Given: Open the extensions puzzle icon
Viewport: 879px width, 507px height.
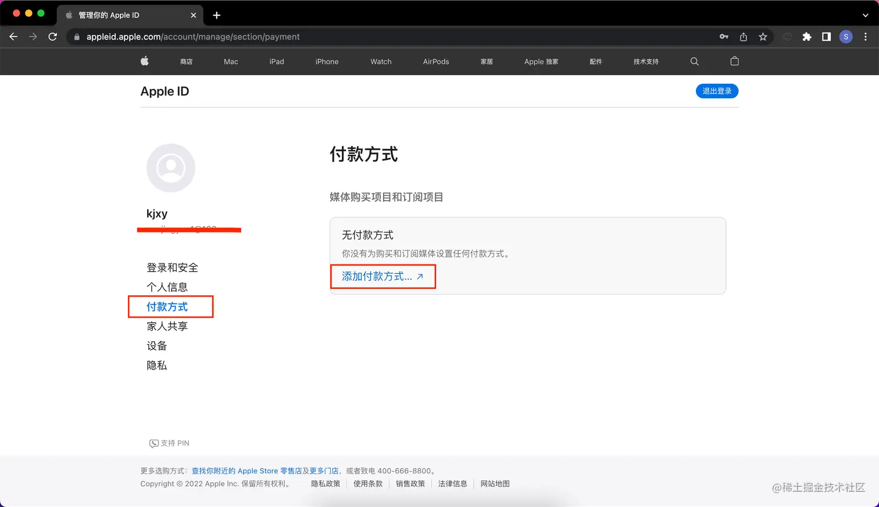Looking at the screenshot, I should [x=807, y=37].
